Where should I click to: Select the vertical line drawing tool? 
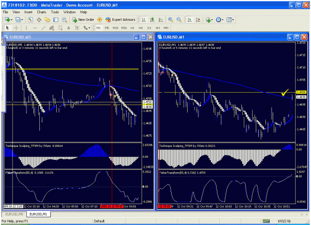click(x=26, y=28)
